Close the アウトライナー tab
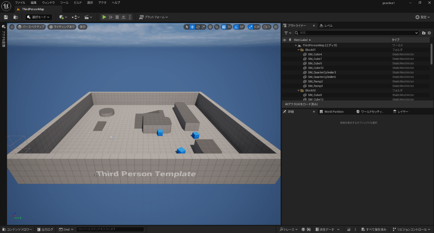434x233 pixels. [314, 26]
